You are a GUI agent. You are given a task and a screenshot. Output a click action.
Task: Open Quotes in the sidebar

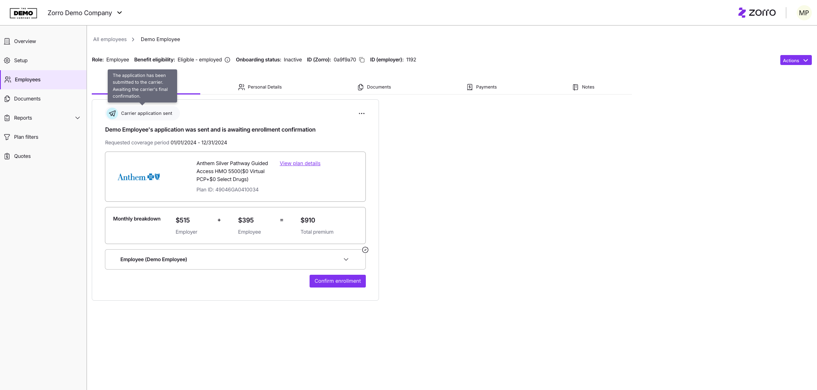22,156
